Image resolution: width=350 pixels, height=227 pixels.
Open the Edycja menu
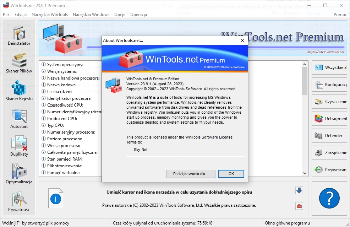point(21,14)
